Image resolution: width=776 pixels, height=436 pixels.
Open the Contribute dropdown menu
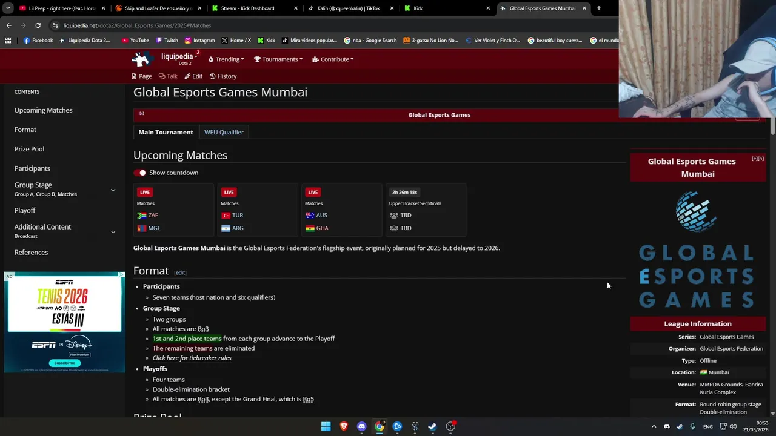[333, 59]
